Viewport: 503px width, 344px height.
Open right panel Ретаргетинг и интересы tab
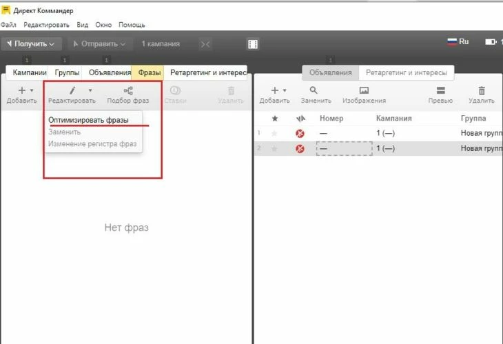pos(407,73)
